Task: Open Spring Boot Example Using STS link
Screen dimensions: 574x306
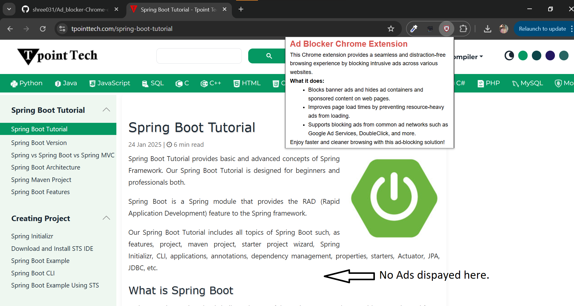Action: pyautogui.click(x=55, y=285)
